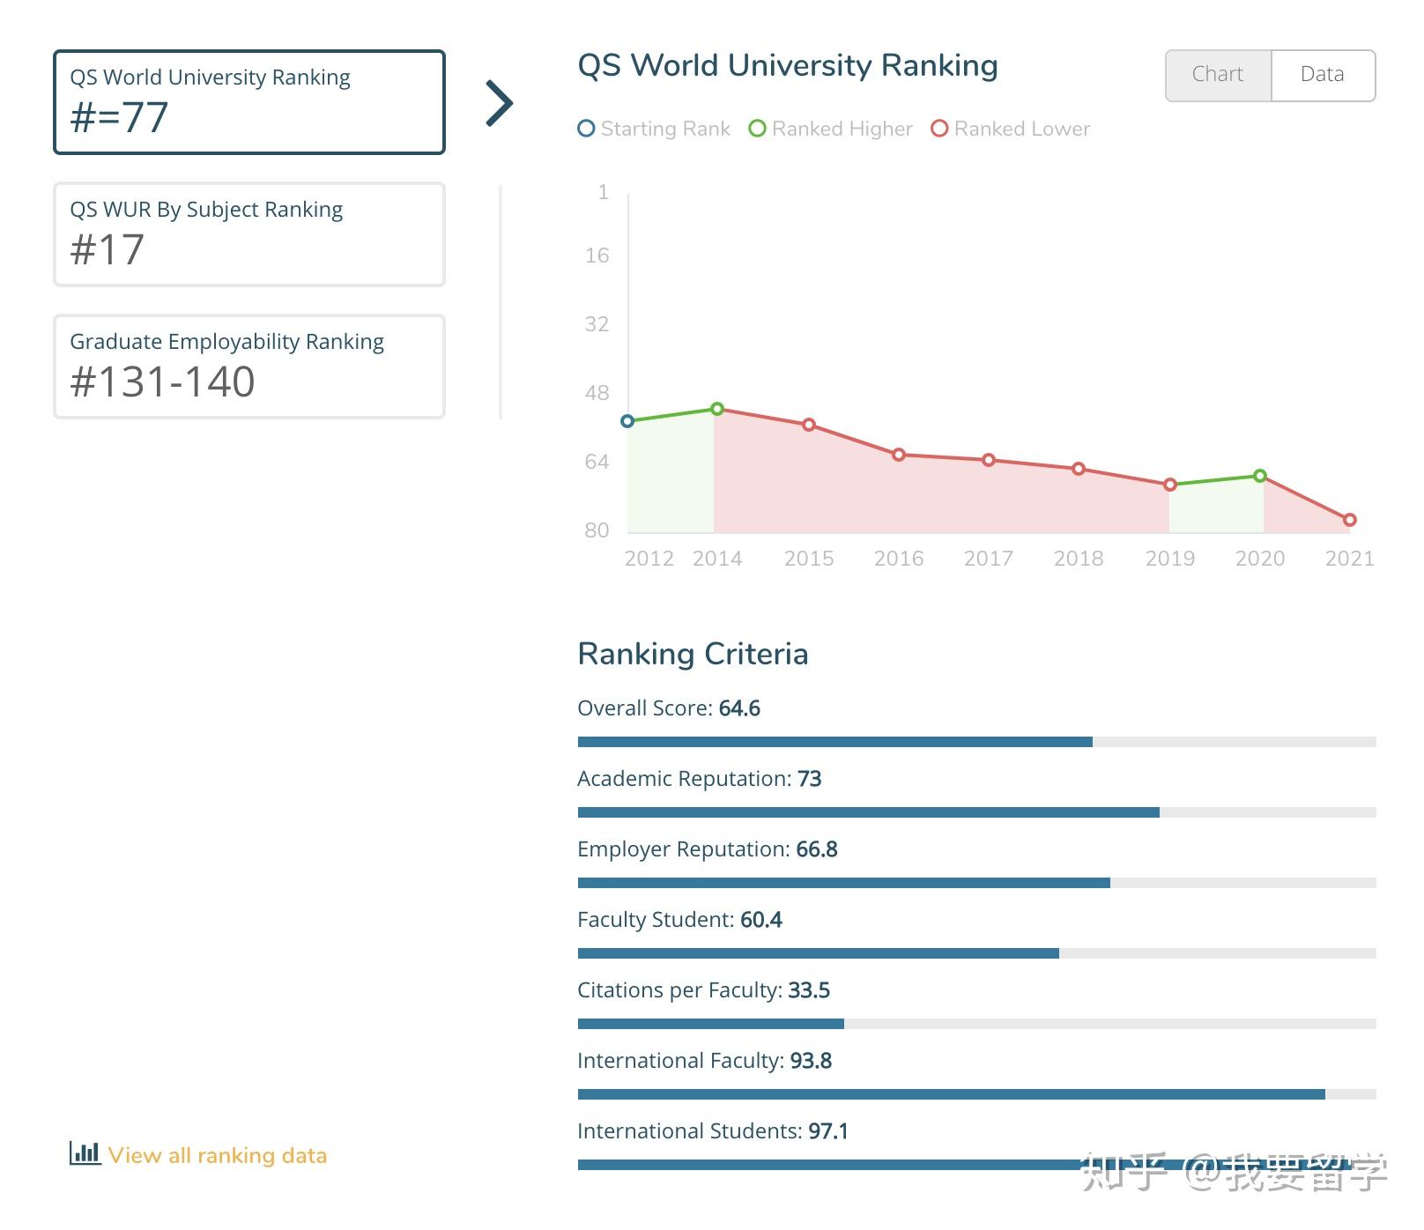Viewport: 1424px width, 1230px height.
Task: Click the bar chart icon near View all ranking data
Action: coord(85,1153)
